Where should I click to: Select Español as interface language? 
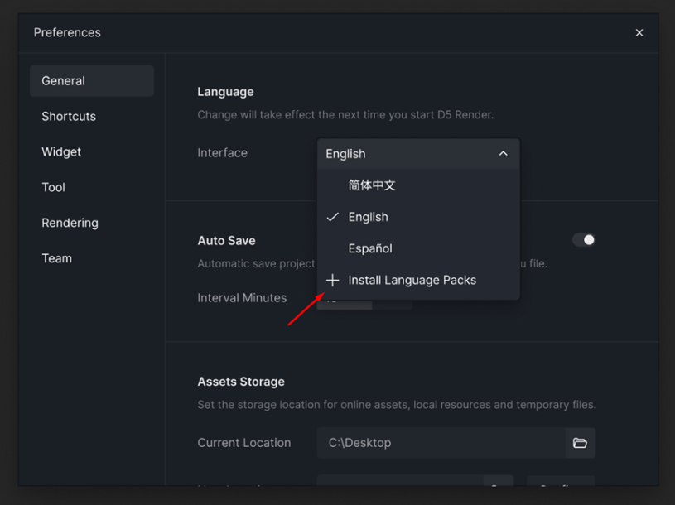click(x=418, y=248)
